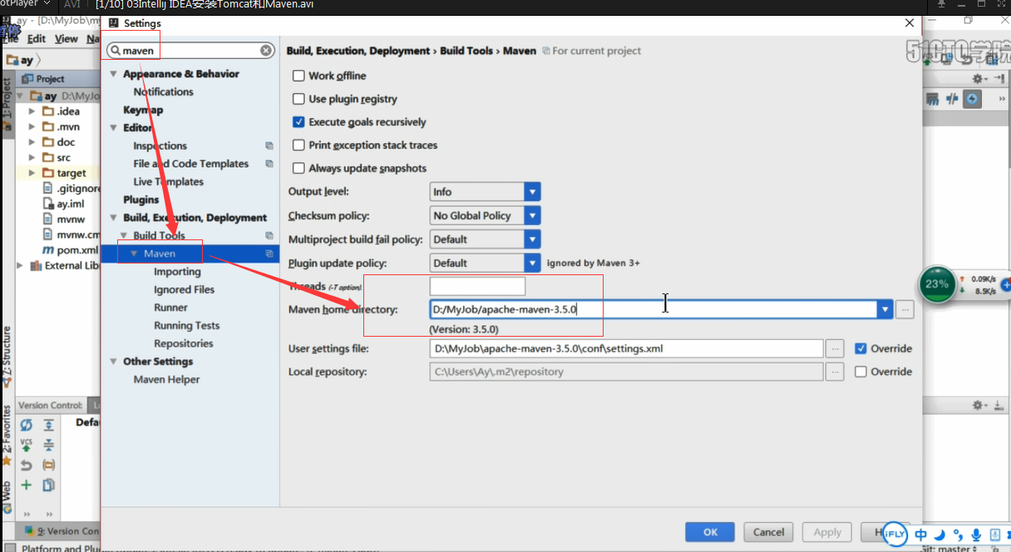Click the iFLY microphone voice input

pos(974,535)
